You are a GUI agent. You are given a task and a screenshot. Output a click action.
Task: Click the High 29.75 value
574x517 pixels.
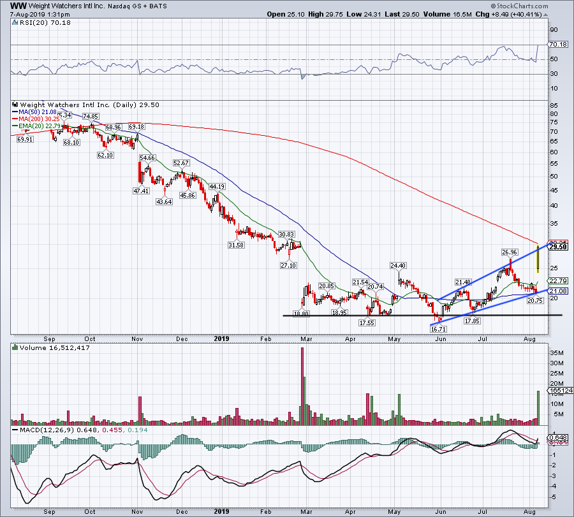pos(325,14)
